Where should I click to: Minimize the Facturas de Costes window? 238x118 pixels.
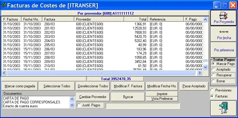pyautogui.click(x=217, y=5)
